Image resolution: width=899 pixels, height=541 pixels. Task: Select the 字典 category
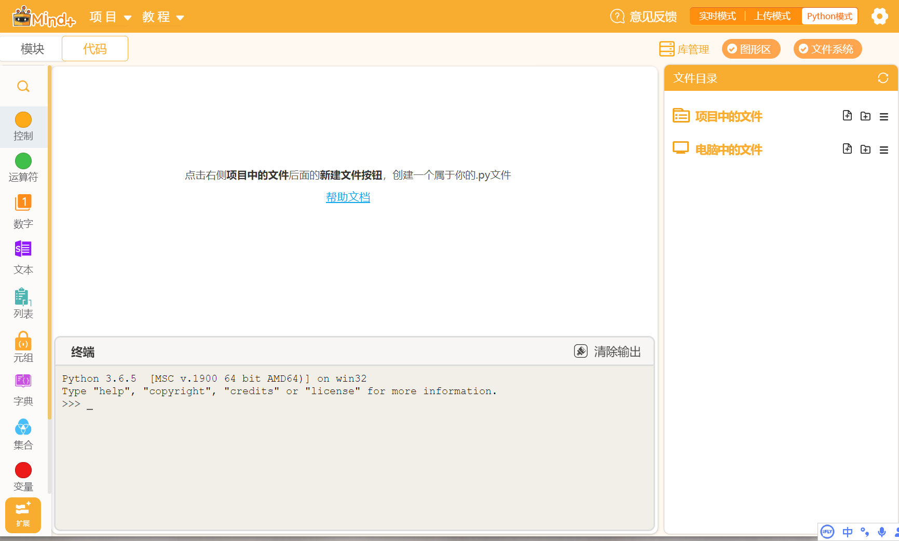point(23,390)
